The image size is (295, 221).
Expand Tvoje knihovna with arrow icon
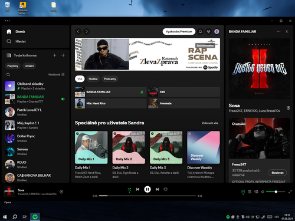point(63,55)
